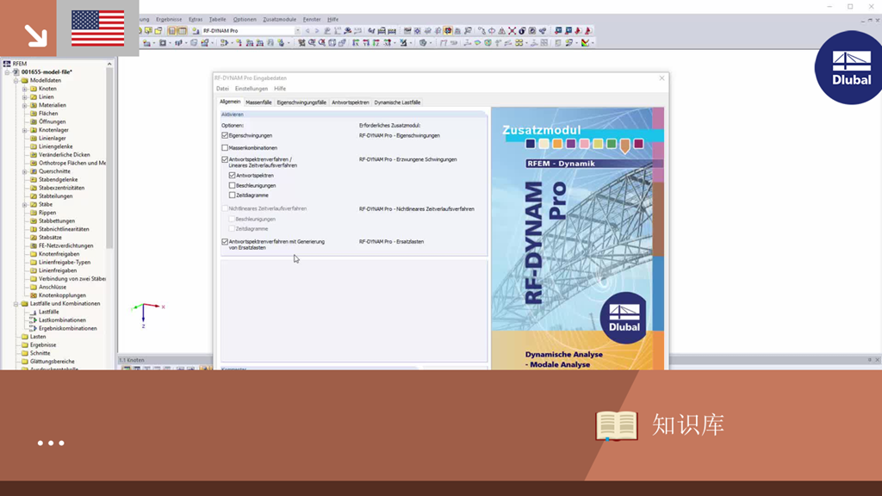Expand the Knoten tree node
The image size is (882, 496).
pos(25,89)
